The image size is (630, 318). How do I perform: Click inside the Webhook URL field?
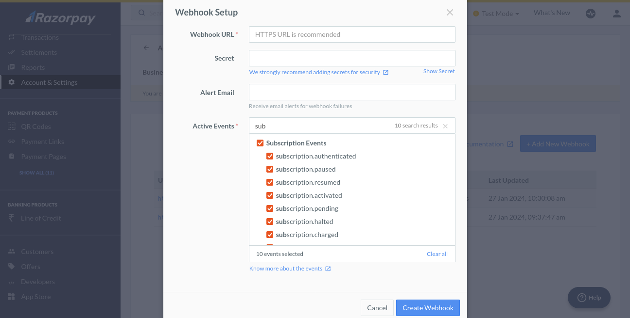[352, 34]
